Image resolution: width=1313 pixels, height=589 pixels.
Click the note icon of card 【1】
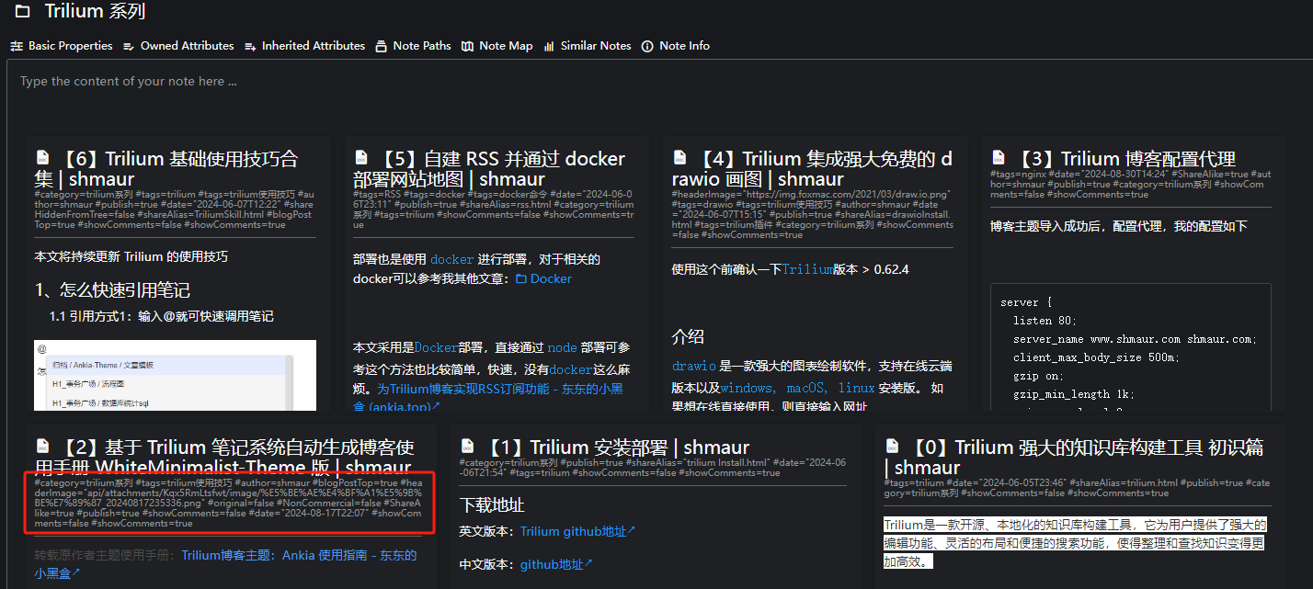click(467, 447)
